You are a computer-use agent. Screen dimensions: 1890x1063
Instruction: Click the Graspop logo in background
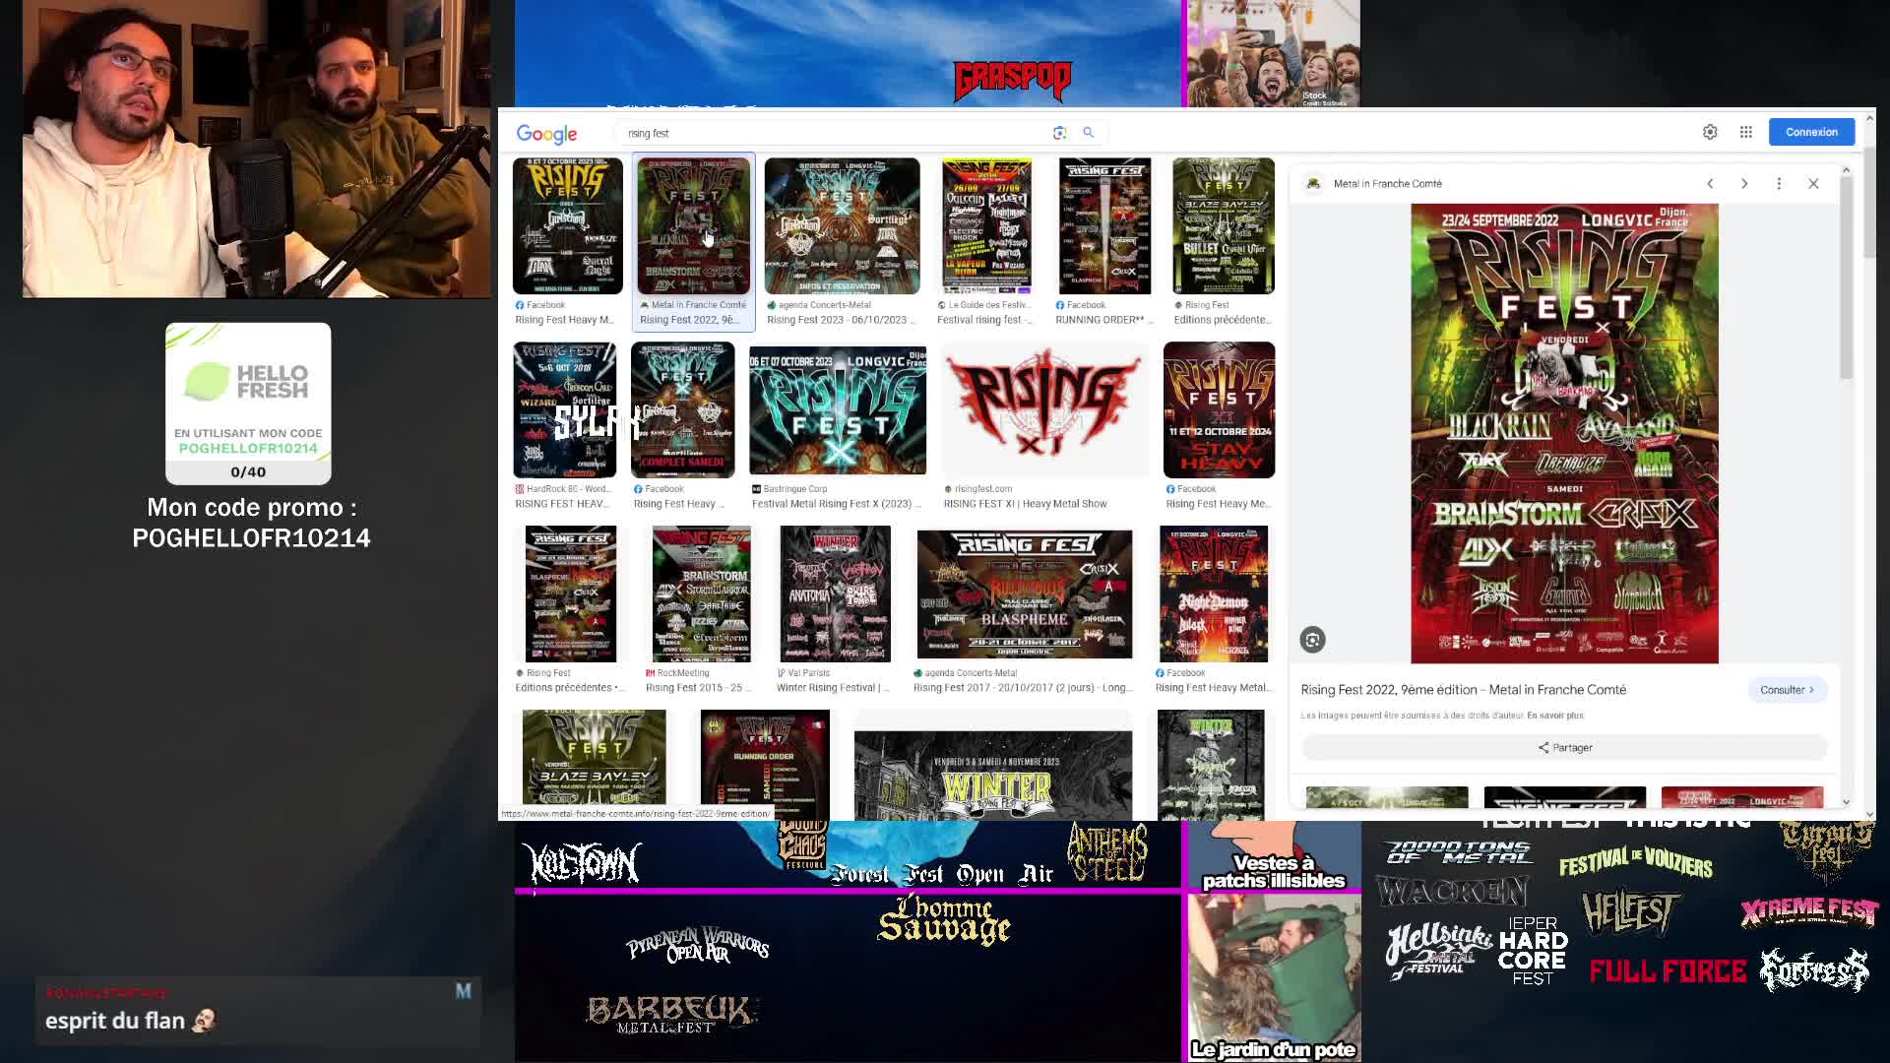pyautogui.click(x=1012, y=81)
